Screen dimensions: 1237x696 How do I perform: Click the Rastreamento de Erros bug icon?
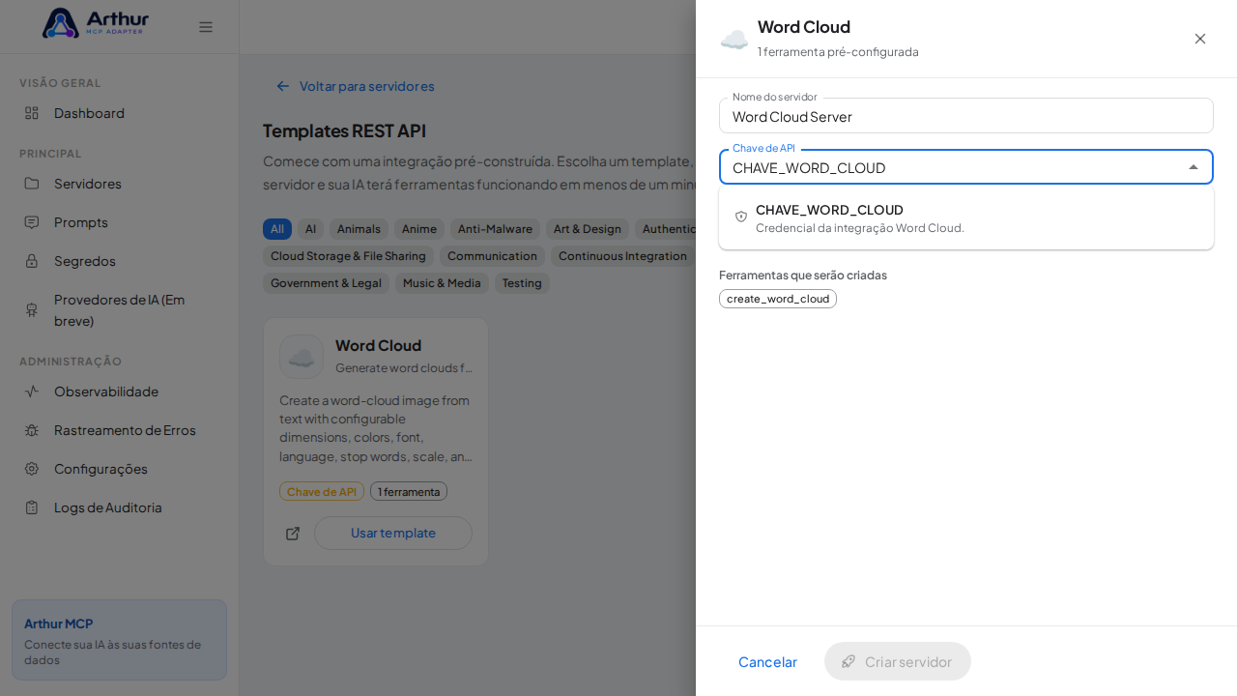[32, 430]
